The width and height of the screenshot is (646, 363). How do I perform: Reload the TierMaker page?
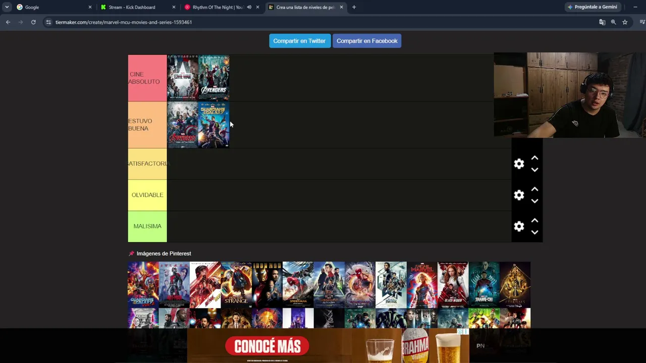[x=33, y=22]
